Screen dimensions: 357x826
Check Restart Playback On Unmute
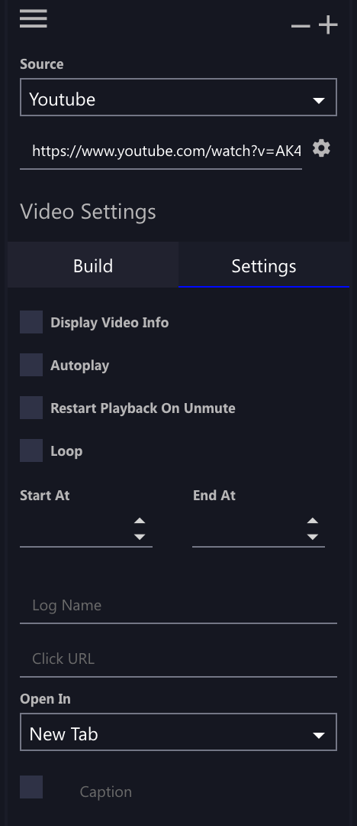31,408
